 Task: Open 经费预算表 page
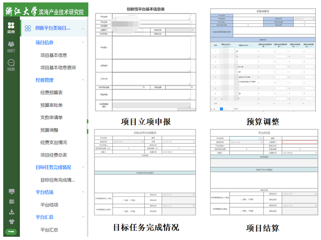(51, 92)
